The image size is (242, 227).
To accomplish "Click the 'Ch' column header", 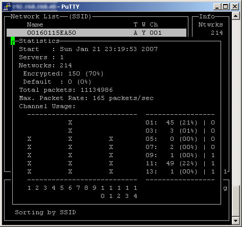I will click(x=154, y=24).
